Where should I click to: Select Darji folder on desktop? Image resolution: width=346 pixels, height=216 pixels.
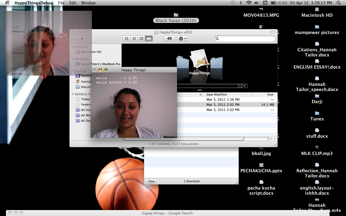pos(317,99)
